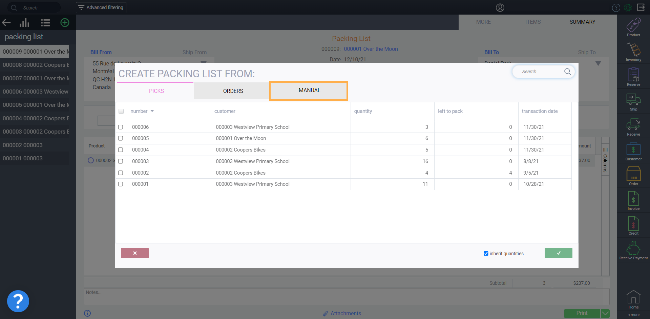The height and width of the screenshot is (319, 650).
Task: Open the settings gear icon
Action: point(628,7)
